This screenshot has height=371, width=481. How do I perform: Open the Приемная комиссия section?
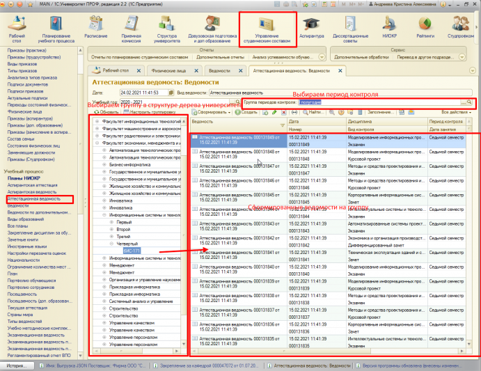click(132, 29)
